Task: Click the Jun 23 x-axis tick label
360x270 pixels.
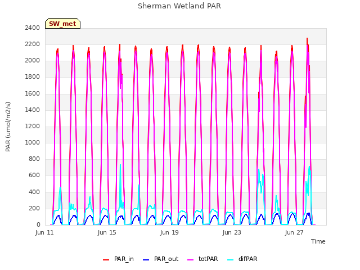Action: (232, 232)
